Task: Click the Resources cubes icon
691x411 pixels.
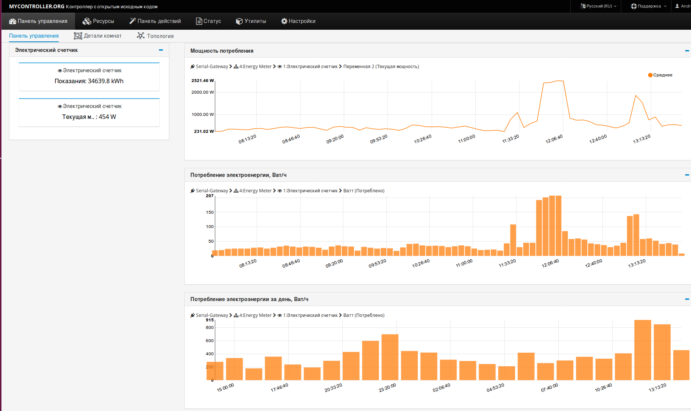Action: 87,21
